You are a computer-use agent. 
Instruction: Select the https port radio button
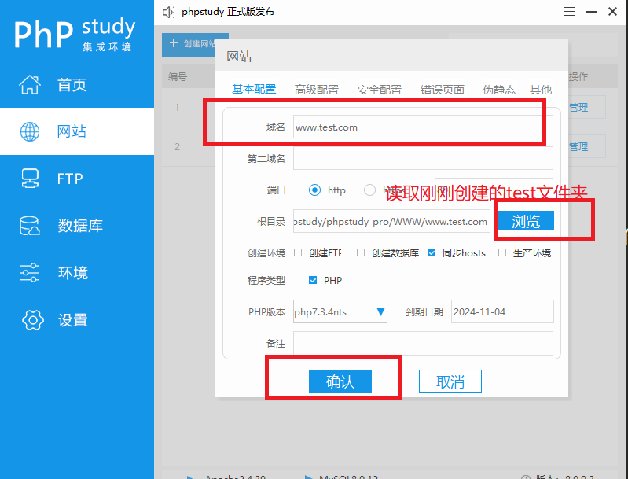pos(369,190)
